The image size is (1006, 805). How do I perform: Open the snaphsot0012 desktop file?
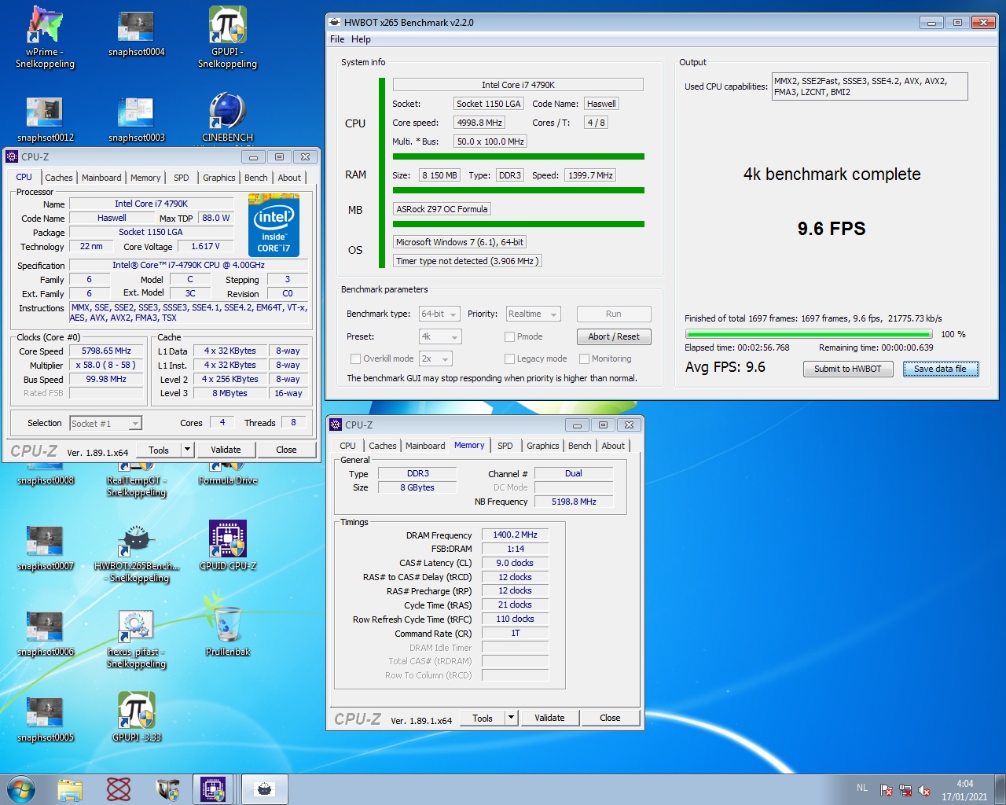(x=45, y=119)
